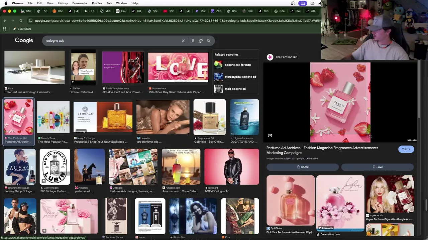Open the LinkedIn perfume ads thumbnail

coord(163,117)
